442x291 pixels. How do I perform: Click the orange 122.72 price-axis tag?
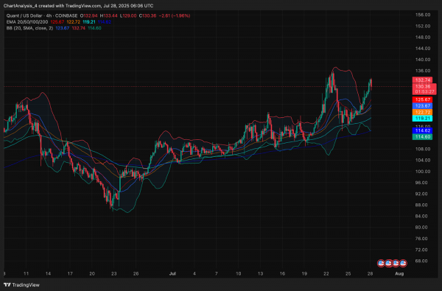[422, 112]
